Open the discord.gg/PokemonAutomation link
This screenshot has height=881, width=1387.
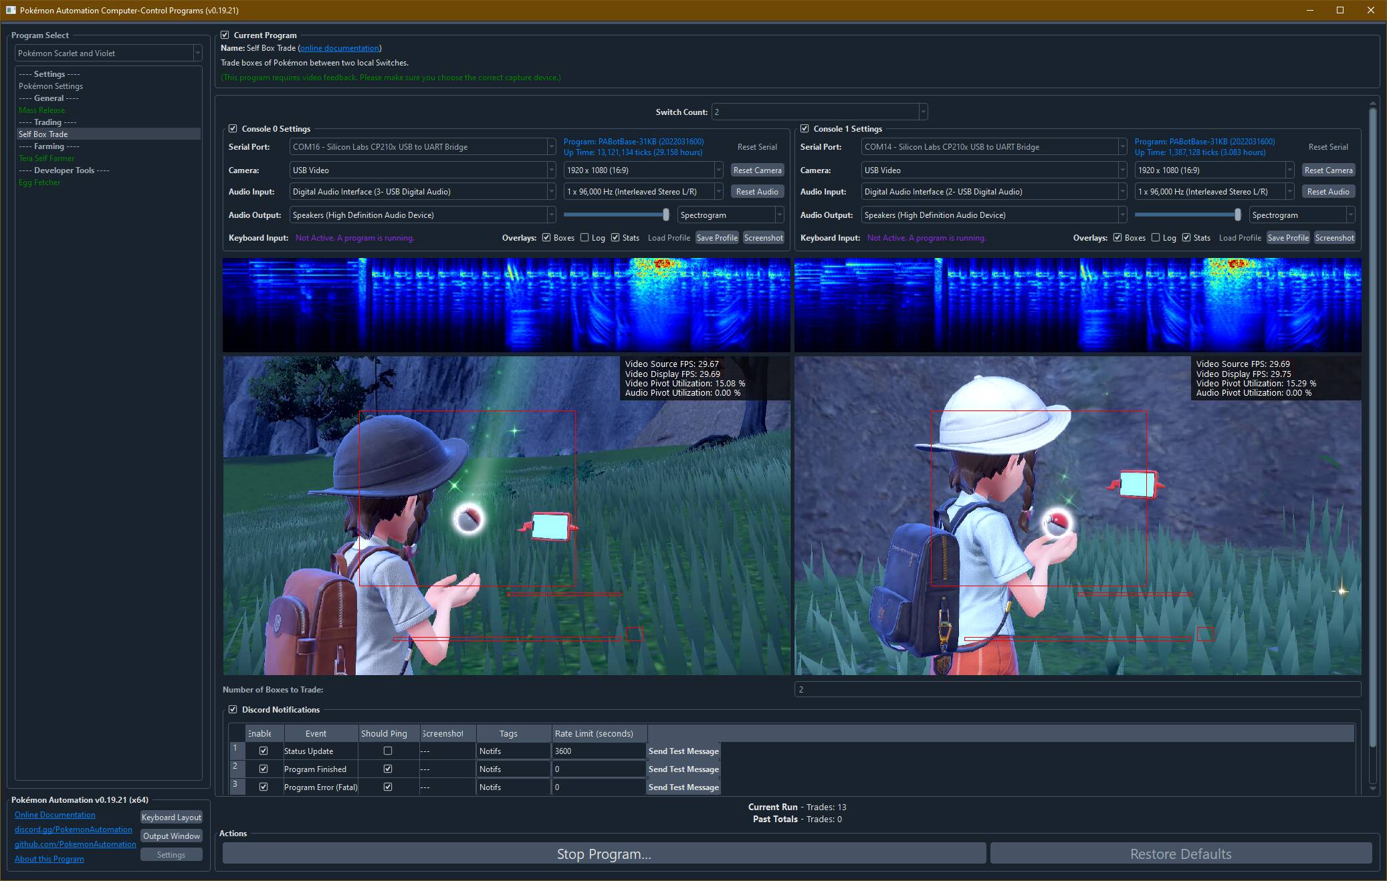[73, 829]
